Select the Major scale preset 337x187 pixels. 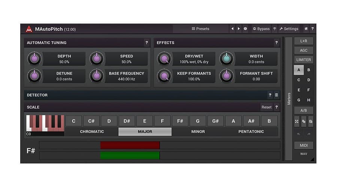[x=145, y=132]
